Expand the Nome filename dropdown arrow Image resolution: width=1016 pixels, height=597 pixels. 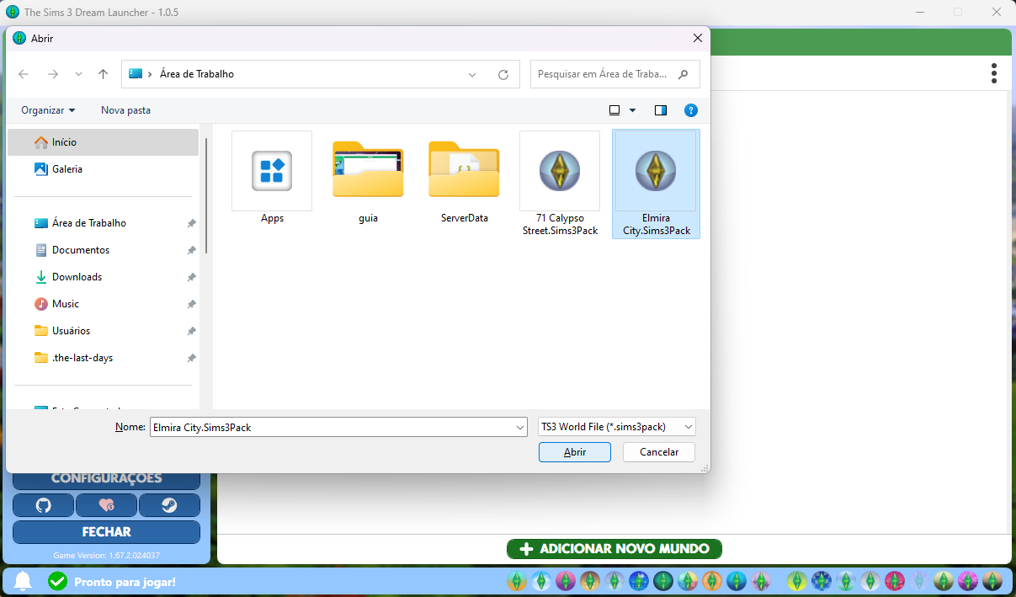click(x=519, y=427)
